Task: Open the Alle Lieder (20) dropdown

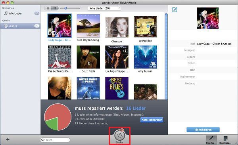Action: click(104, 8)
